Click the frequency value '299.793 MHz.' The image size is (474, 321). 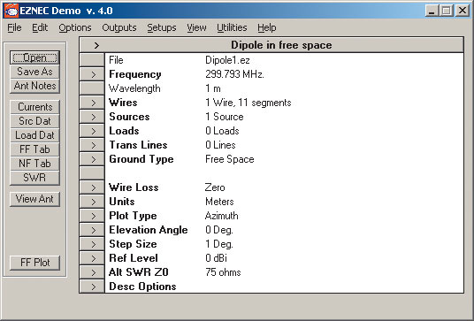234,74
